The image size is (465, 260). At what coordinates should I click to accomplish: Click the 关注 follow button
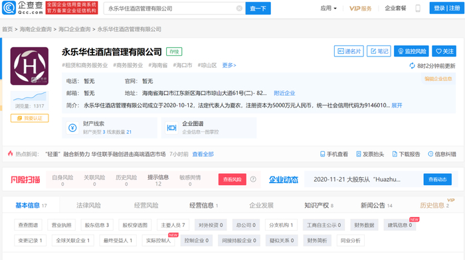[x=444, y=51]
